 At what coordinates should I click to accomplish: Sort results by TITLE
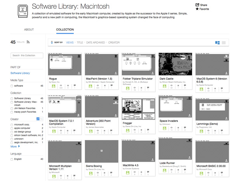(x=80, y=42)
